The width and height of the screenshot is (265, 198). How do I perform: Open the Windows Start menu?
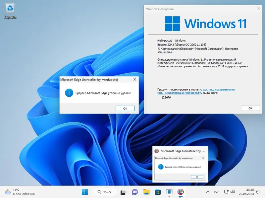pos(85,192)
